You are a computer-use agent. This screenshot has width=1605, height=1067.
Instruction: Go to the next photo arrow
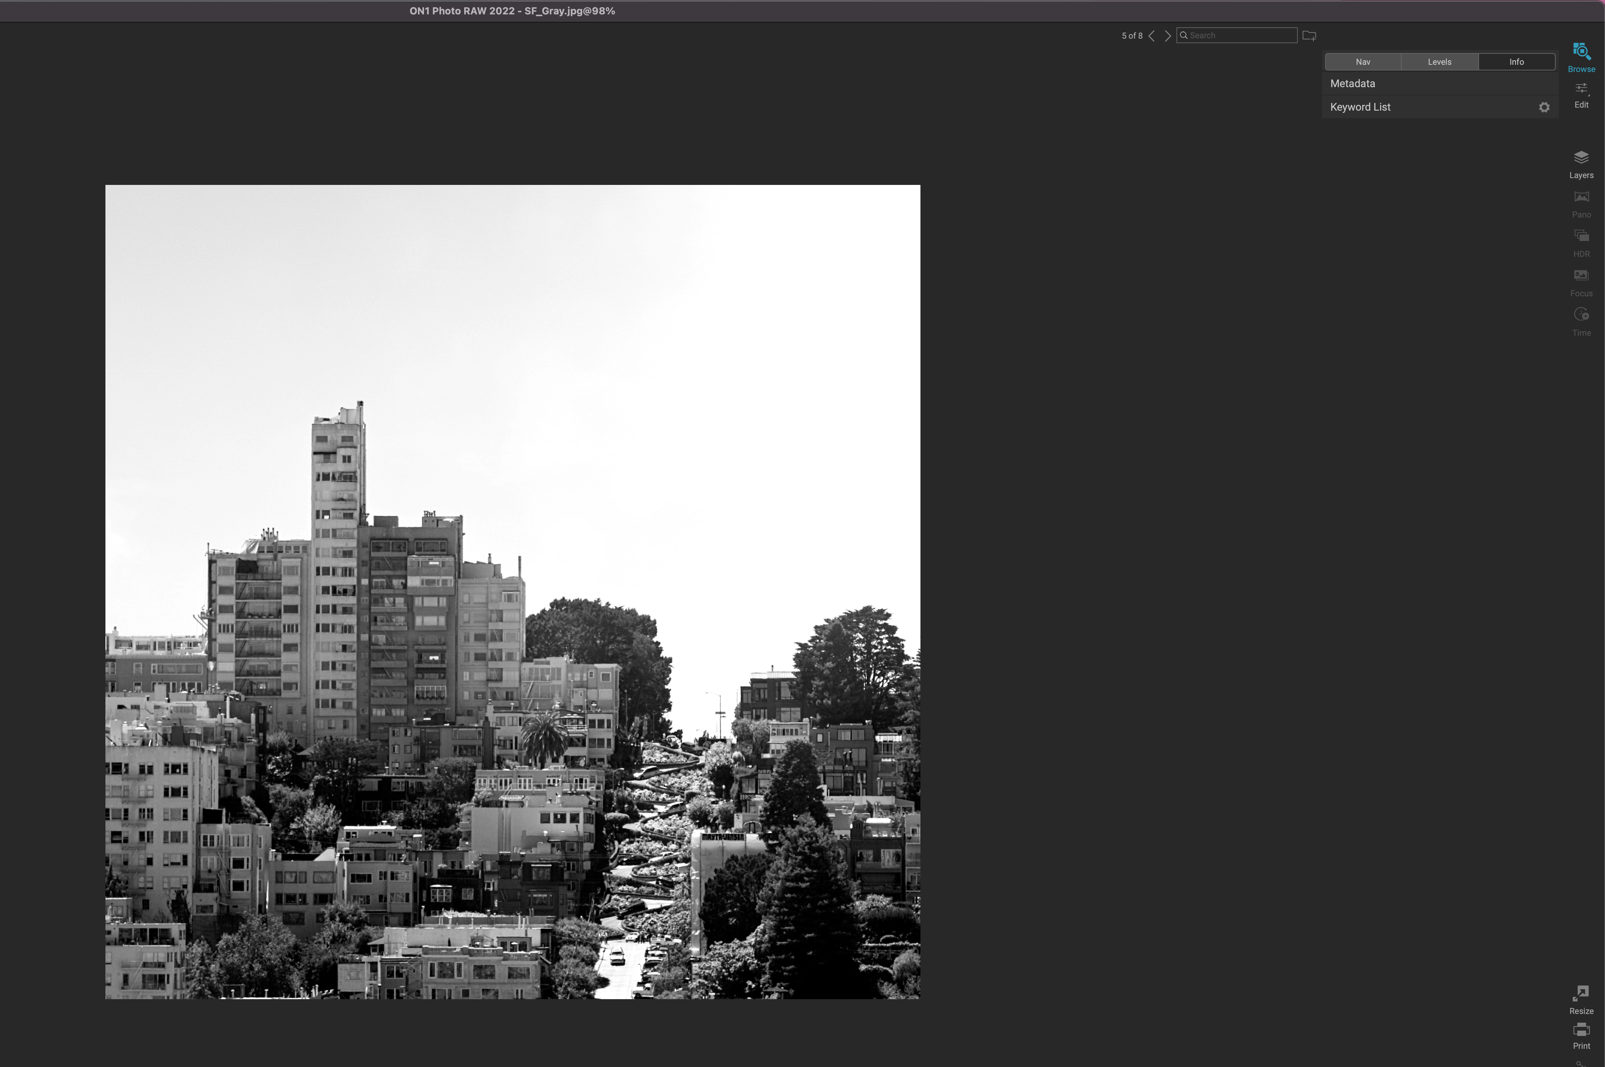1168,36
